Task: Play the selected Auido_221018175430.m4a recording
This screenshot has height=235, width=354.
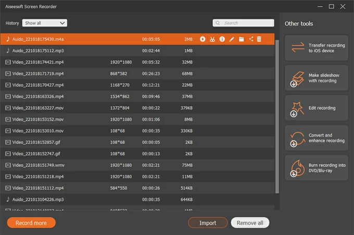Action: 203,39
